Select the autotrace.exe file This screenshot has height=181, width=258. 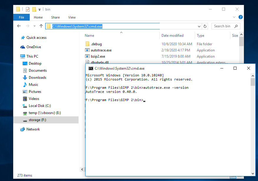[x=101, y=50]
